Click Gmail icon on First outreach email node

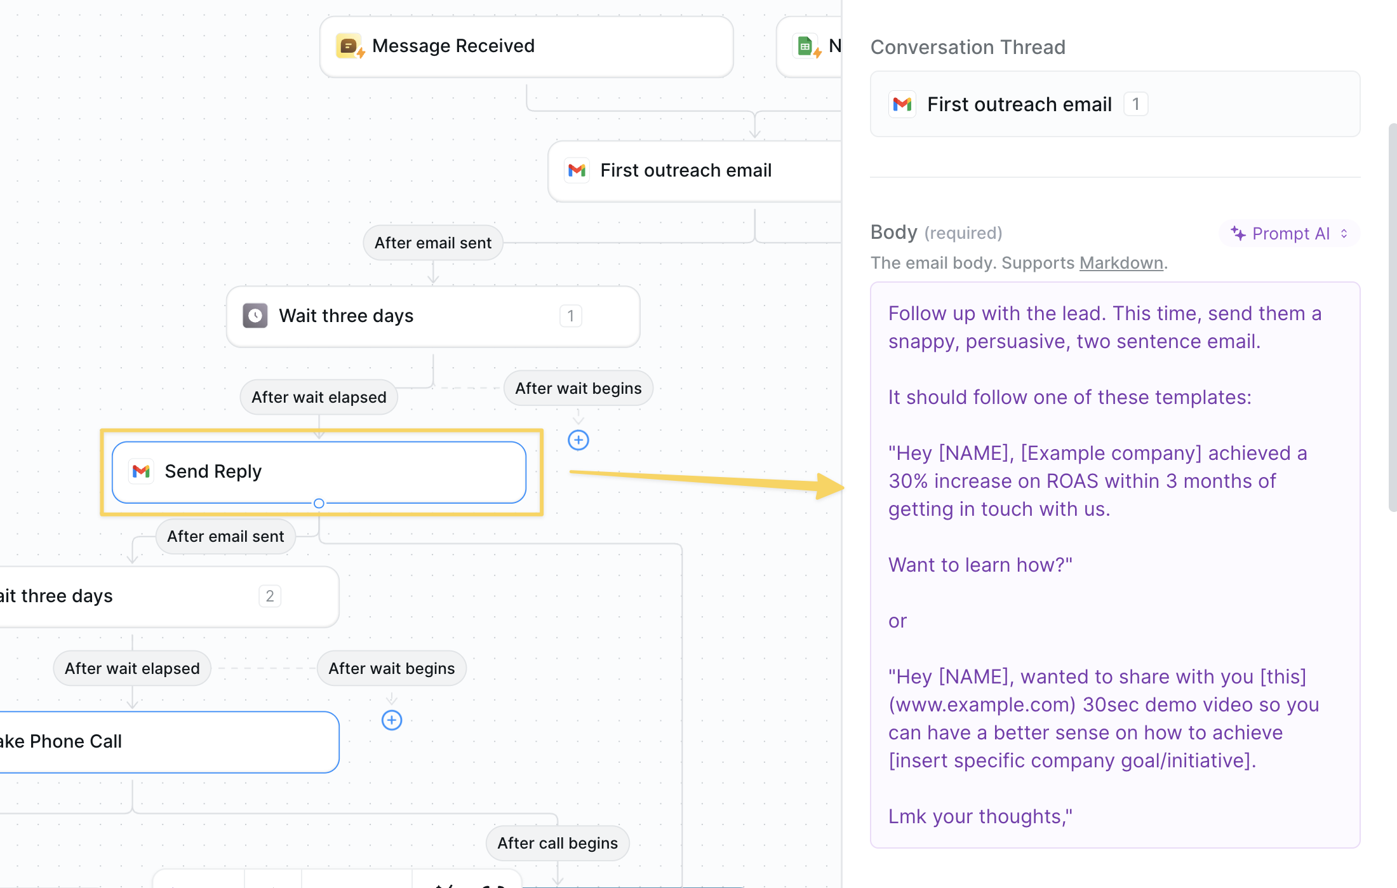pyautogui.click(x=577, y=170)
